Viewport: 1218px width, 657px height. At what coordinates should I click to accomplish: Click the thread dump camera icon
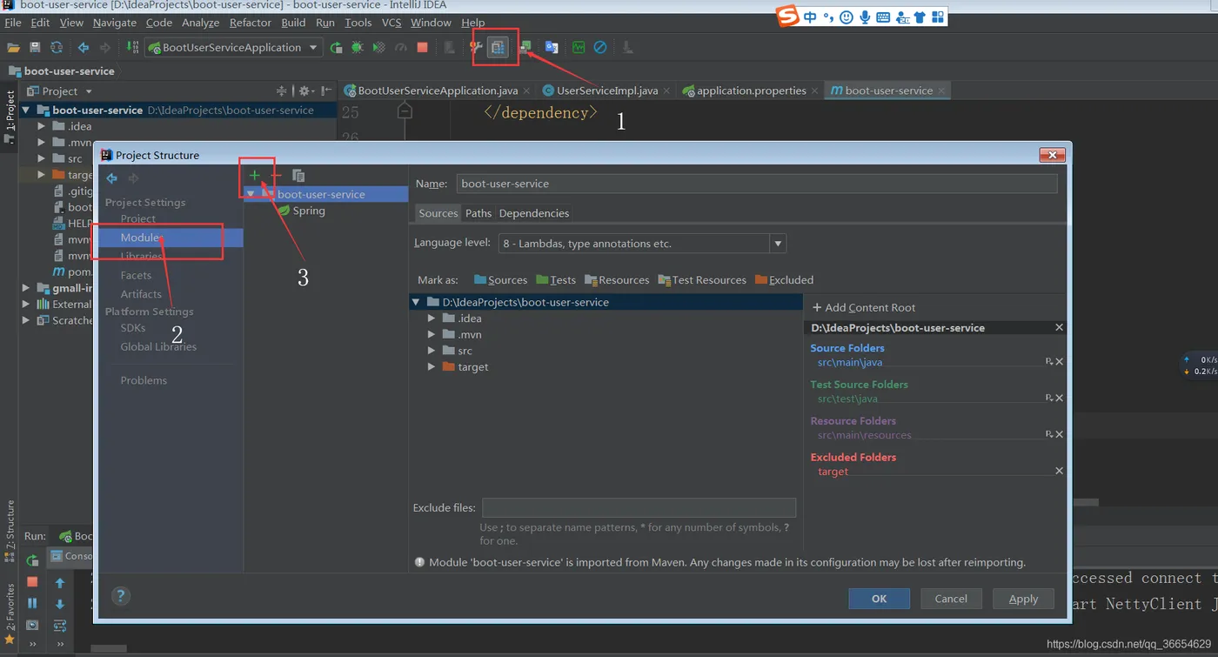[x=32, y=625]
